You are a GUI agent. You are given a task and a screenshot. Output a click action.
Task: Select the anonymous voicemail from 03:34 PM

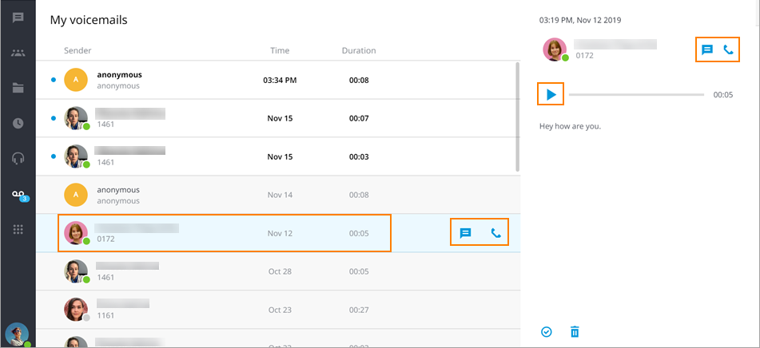(278, 80)
